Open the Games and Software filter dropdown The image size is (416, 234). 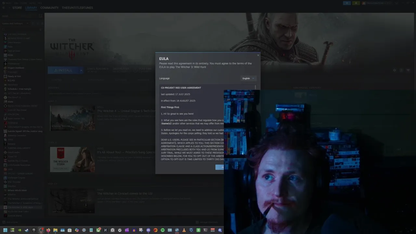[x=16, y=23]
